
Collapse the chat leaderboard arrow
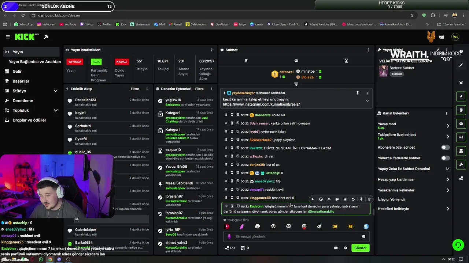coord(296,84)
